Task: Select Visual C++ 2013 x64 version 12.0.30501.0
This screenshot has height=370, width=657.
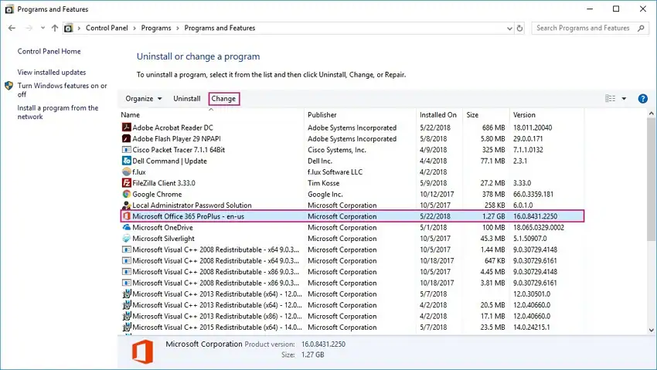Action: point(352,294)
